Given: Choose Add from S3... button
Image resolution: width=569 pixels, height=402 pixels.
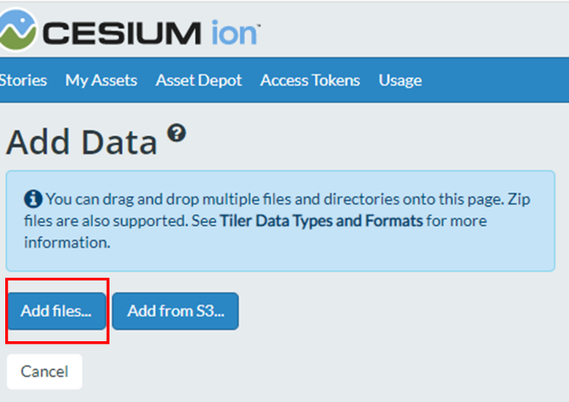Looking at the screenshot, I should tap(175, 311).
